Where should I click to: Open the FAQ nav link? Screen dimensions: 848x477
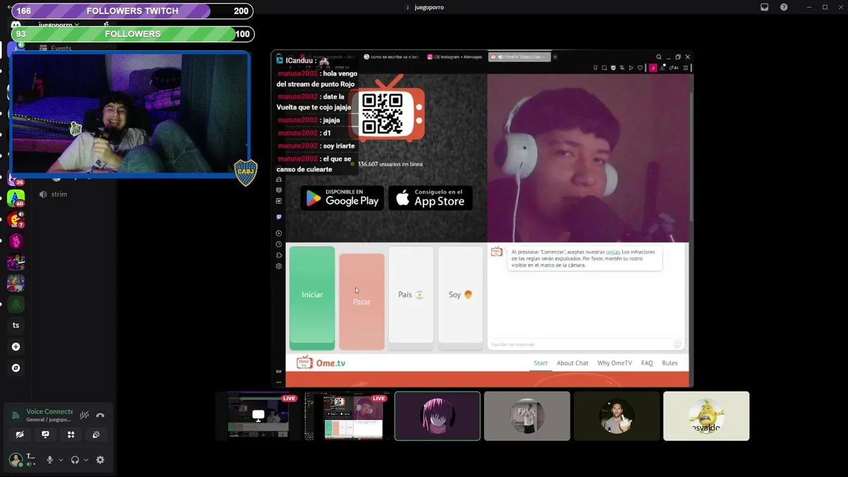[x=647, y=363]
